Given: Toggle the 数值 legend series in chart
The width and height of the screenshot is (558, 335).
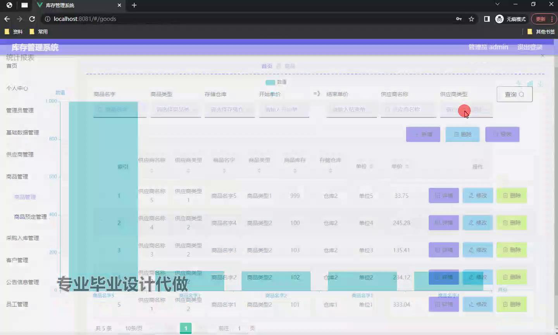Looking at the screenshot, I should pyautogui.click(x=276, y=82).
